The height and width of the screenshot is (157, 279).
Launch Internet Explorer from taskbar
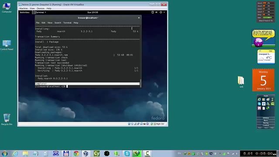(x=15, y=154)
